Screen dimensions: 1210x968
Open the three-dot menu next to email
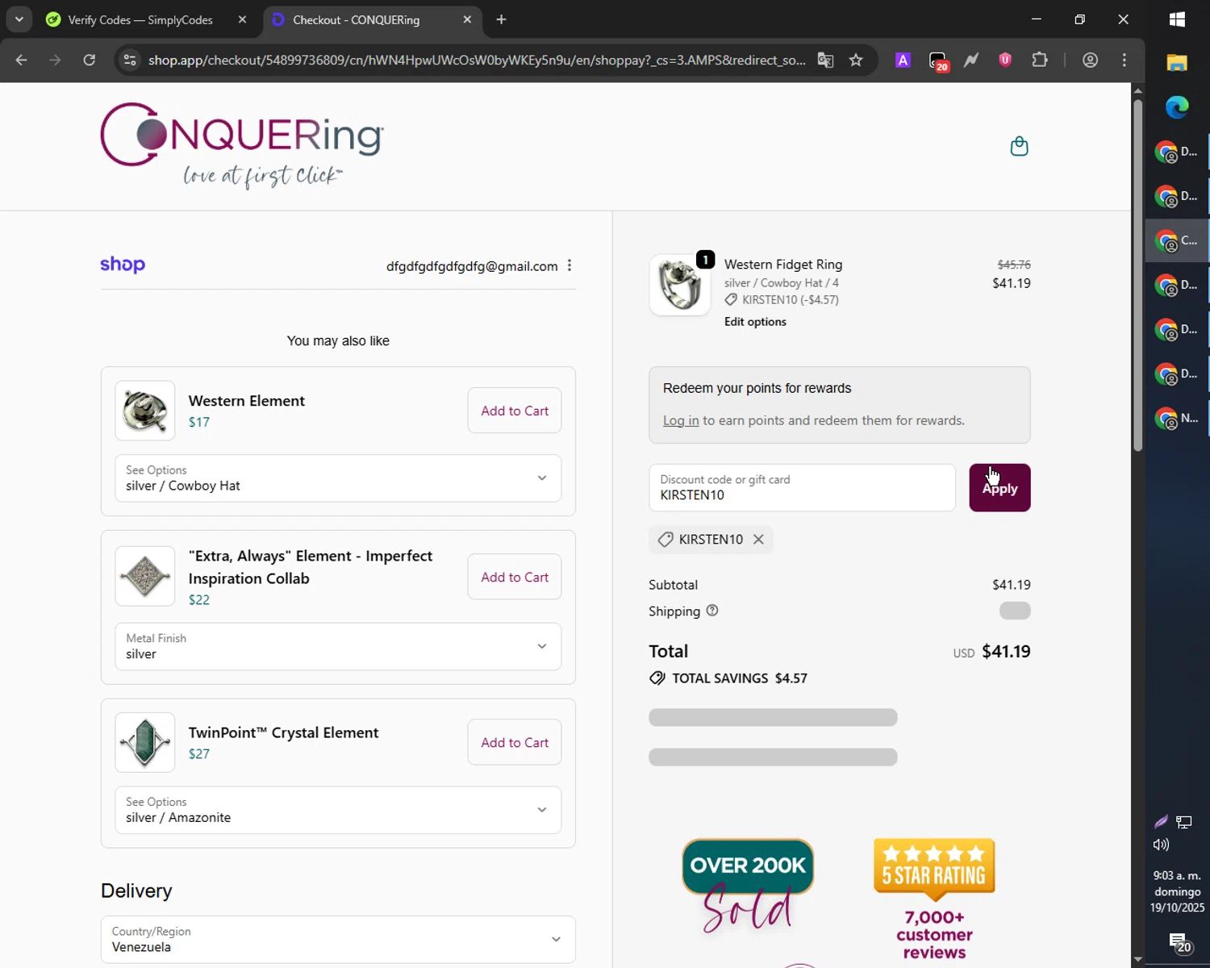point(570,265)
